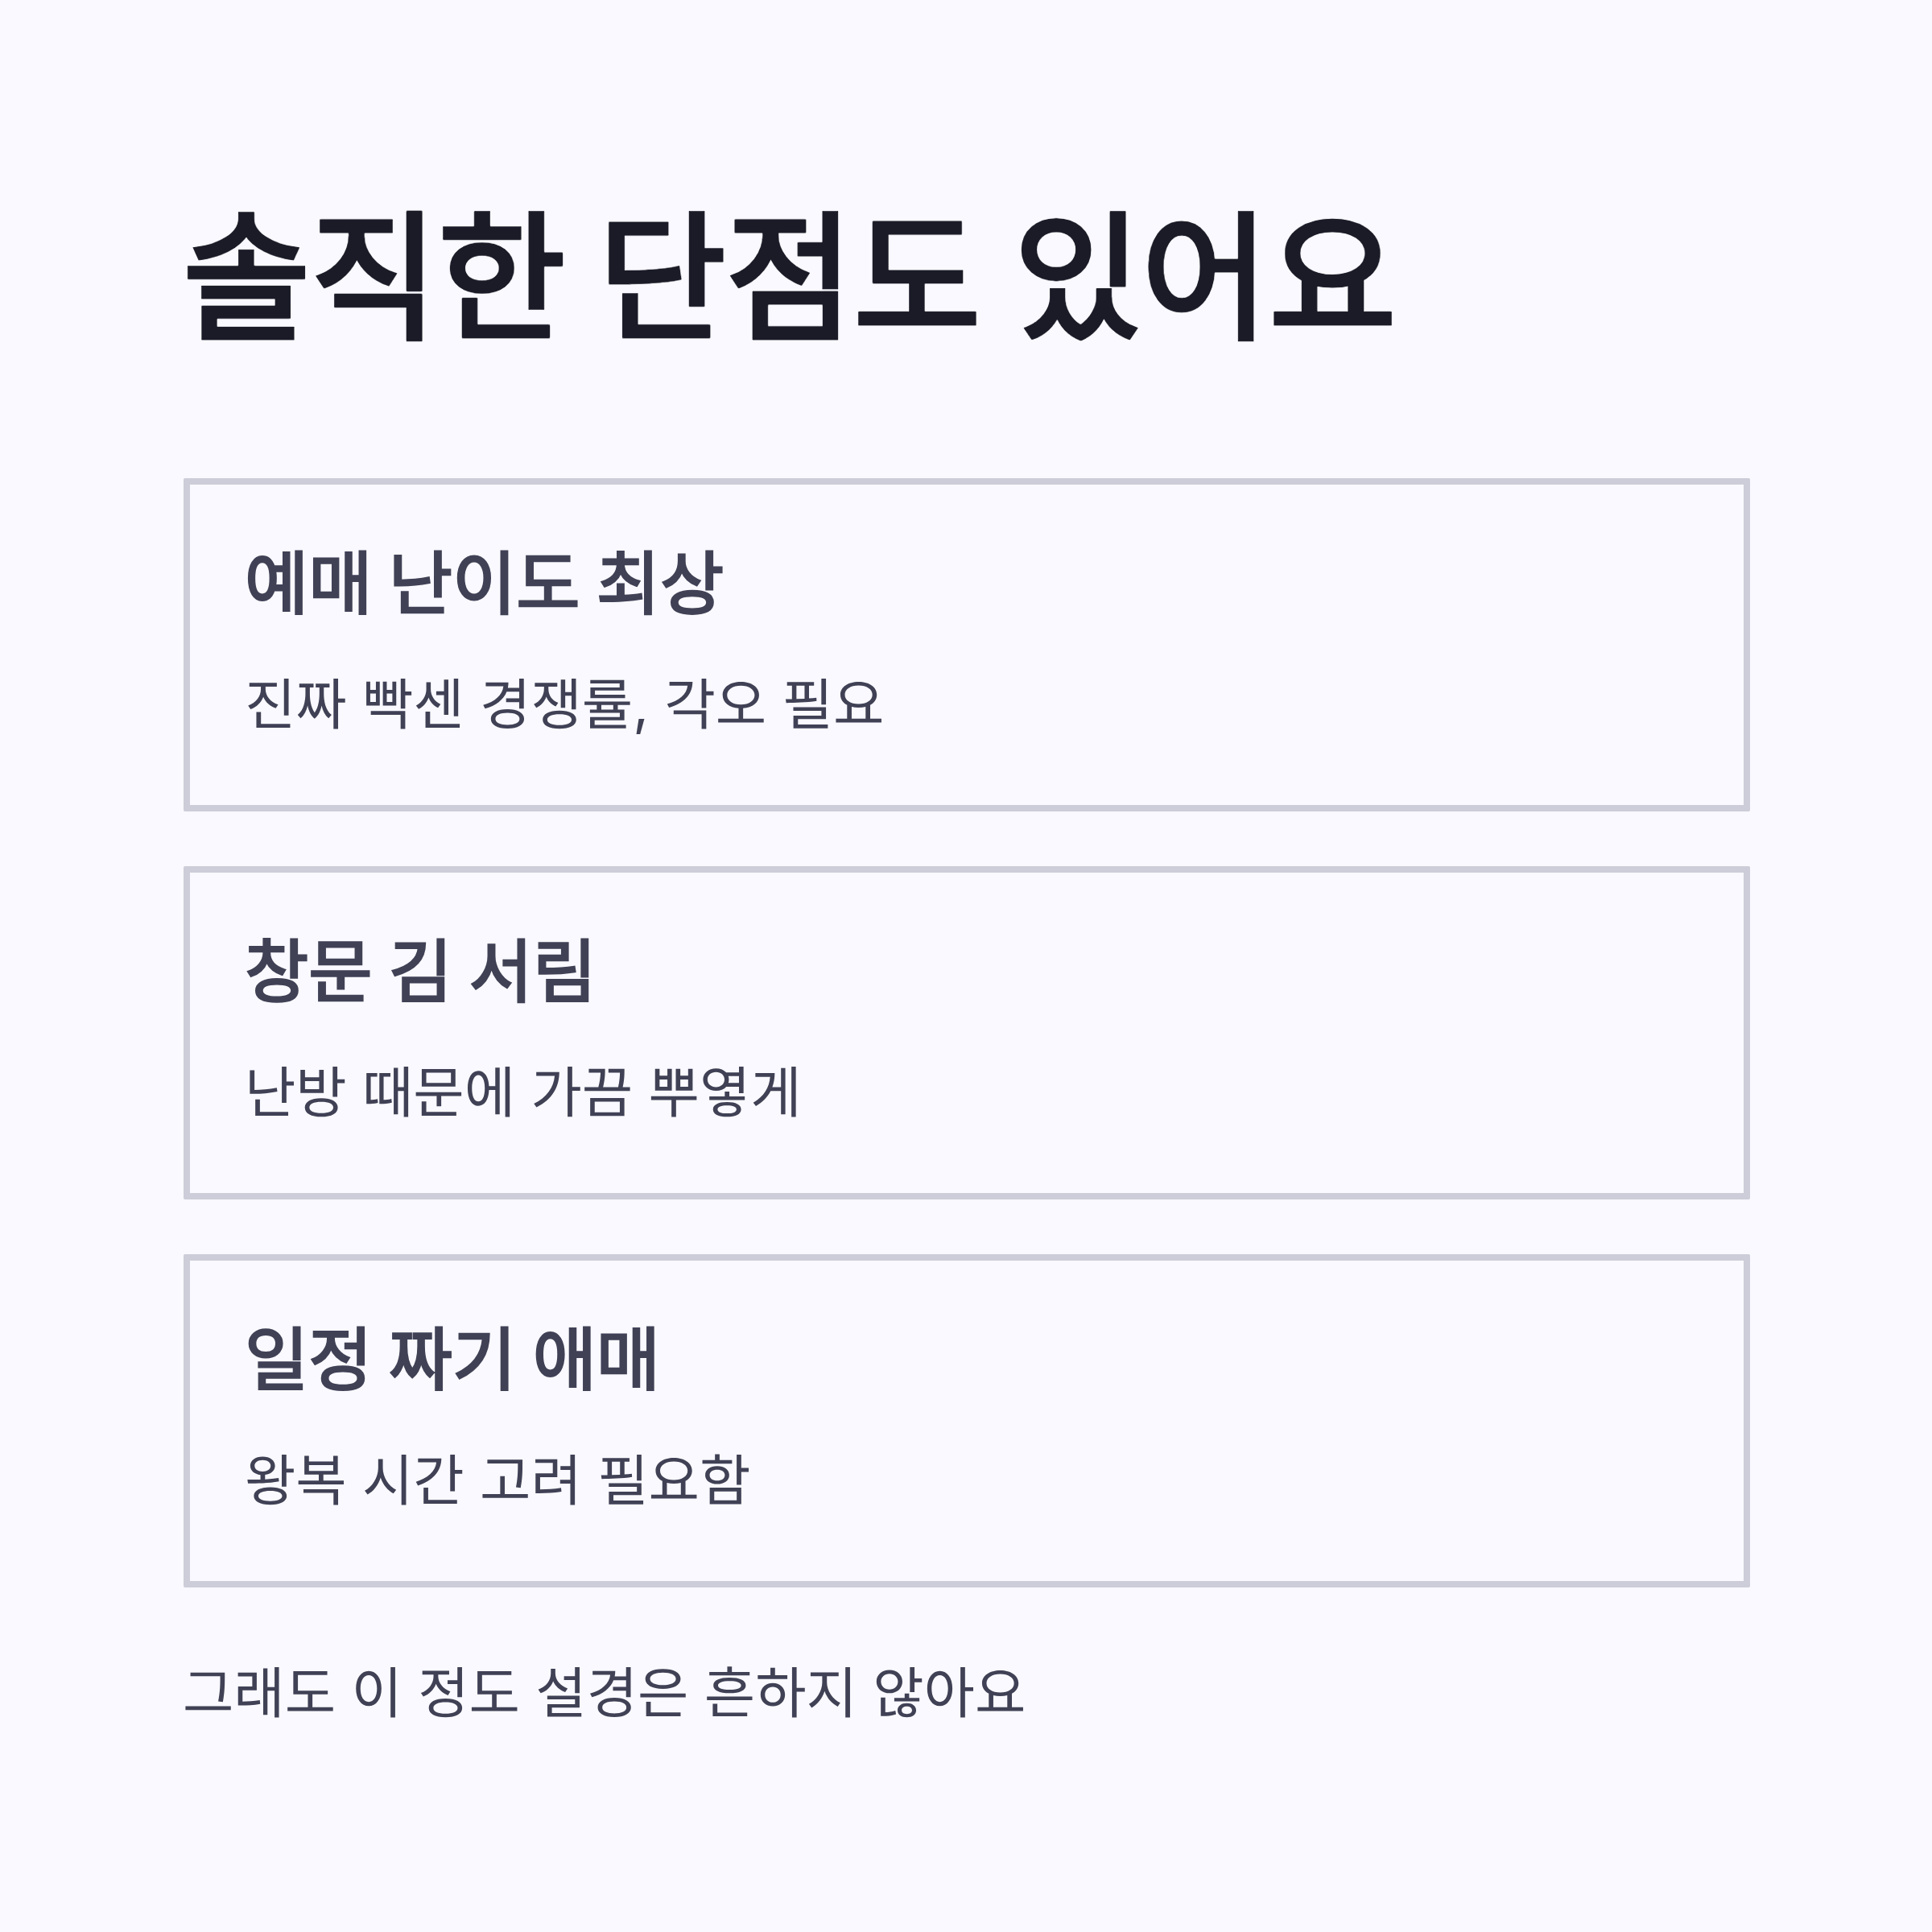Click the word 왕복 in third card
Viewport: 1932px width, 1932px height.
[x=295, y=1480]
